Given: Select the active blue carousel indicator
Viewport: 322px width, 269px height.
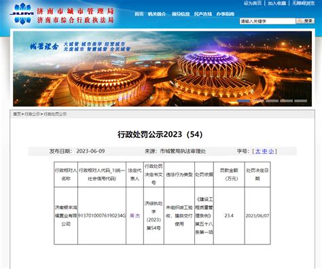Looking at the screenshot, I should pos(243,101).
